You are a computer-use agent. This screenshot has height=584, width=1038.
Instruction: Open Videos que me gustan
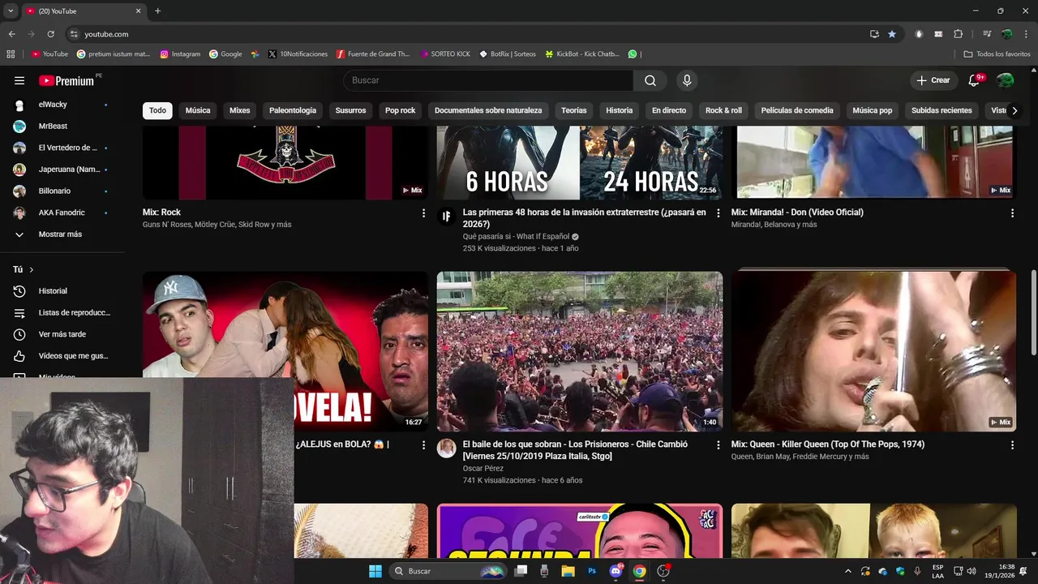62,356
